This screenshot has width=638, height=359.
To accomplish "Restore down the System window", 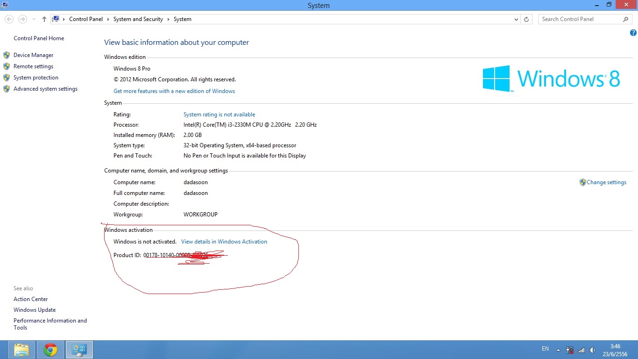I will coord(609,5).
